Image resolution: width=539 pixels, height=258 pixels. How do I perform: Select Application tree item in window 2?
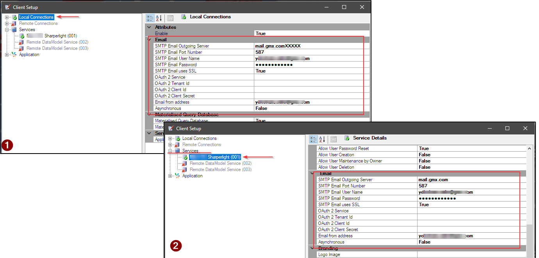193,176
